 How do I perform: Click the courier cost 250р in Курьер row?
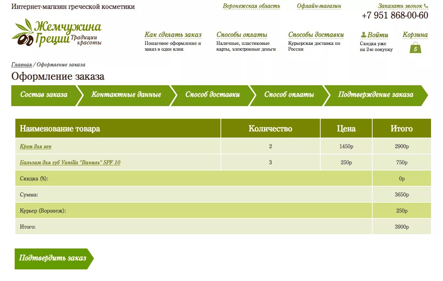pyautogui.click(x=402, y=211)
